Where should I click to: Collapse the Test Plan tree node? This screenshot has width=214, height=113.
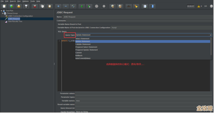click(x=2, y=11)
